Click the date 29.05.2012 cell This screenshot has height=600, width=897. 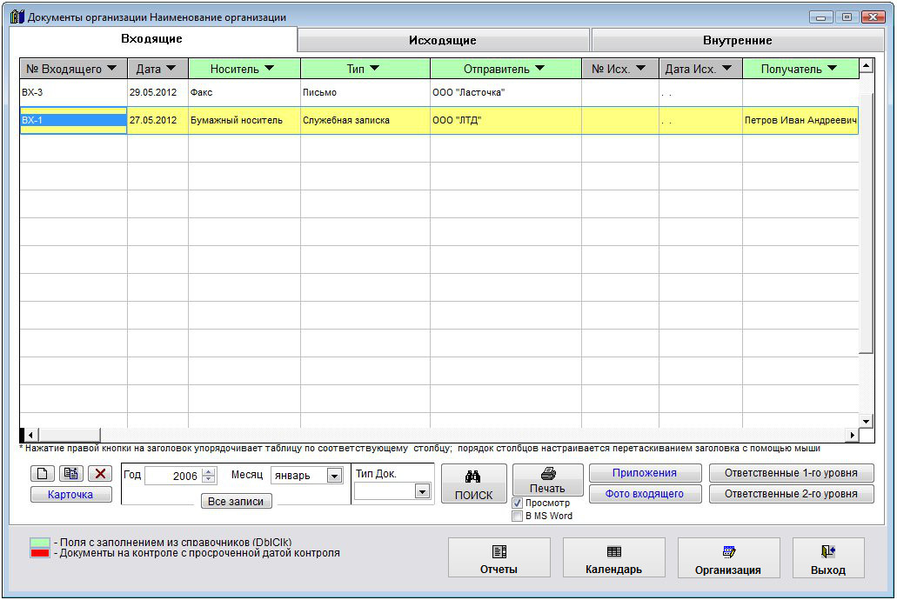point(157,93)
